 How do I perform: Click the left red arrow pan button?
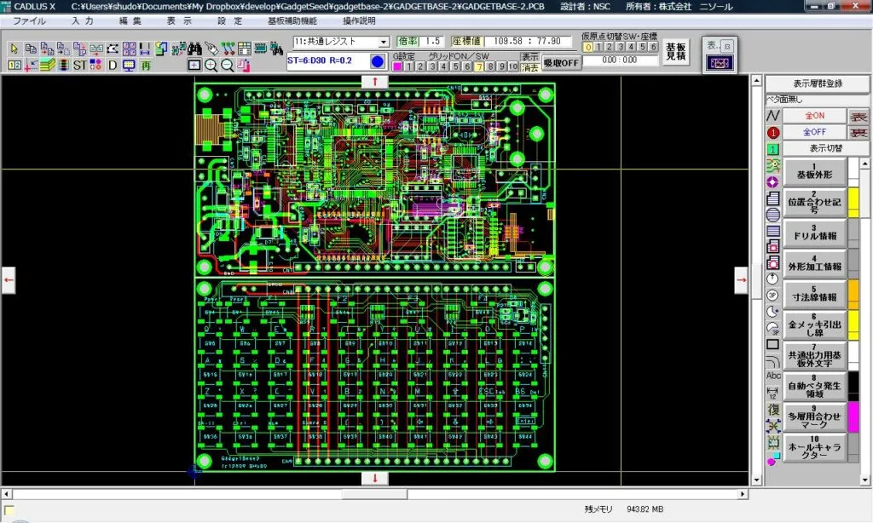coord(9,280)
